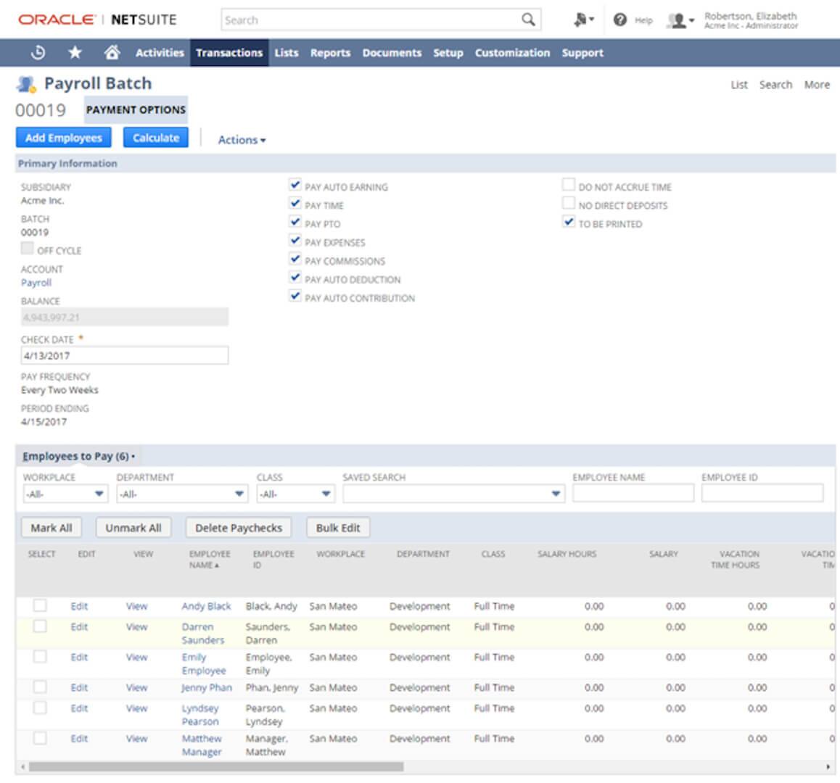
Task: Toggle Pay Auto Contribution checkbox
Action: (x=295, y=297)
